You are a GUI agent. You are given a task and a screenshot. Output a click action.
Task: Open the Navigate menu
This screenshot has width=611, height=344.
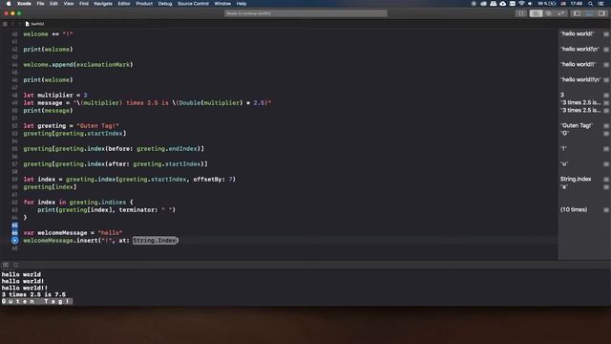point(103,4)
